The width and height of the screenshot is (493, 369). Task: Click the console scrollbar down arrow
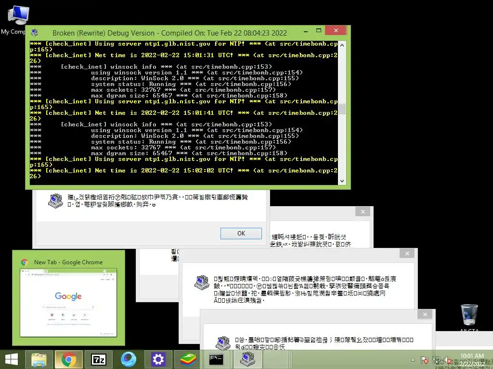342,181
